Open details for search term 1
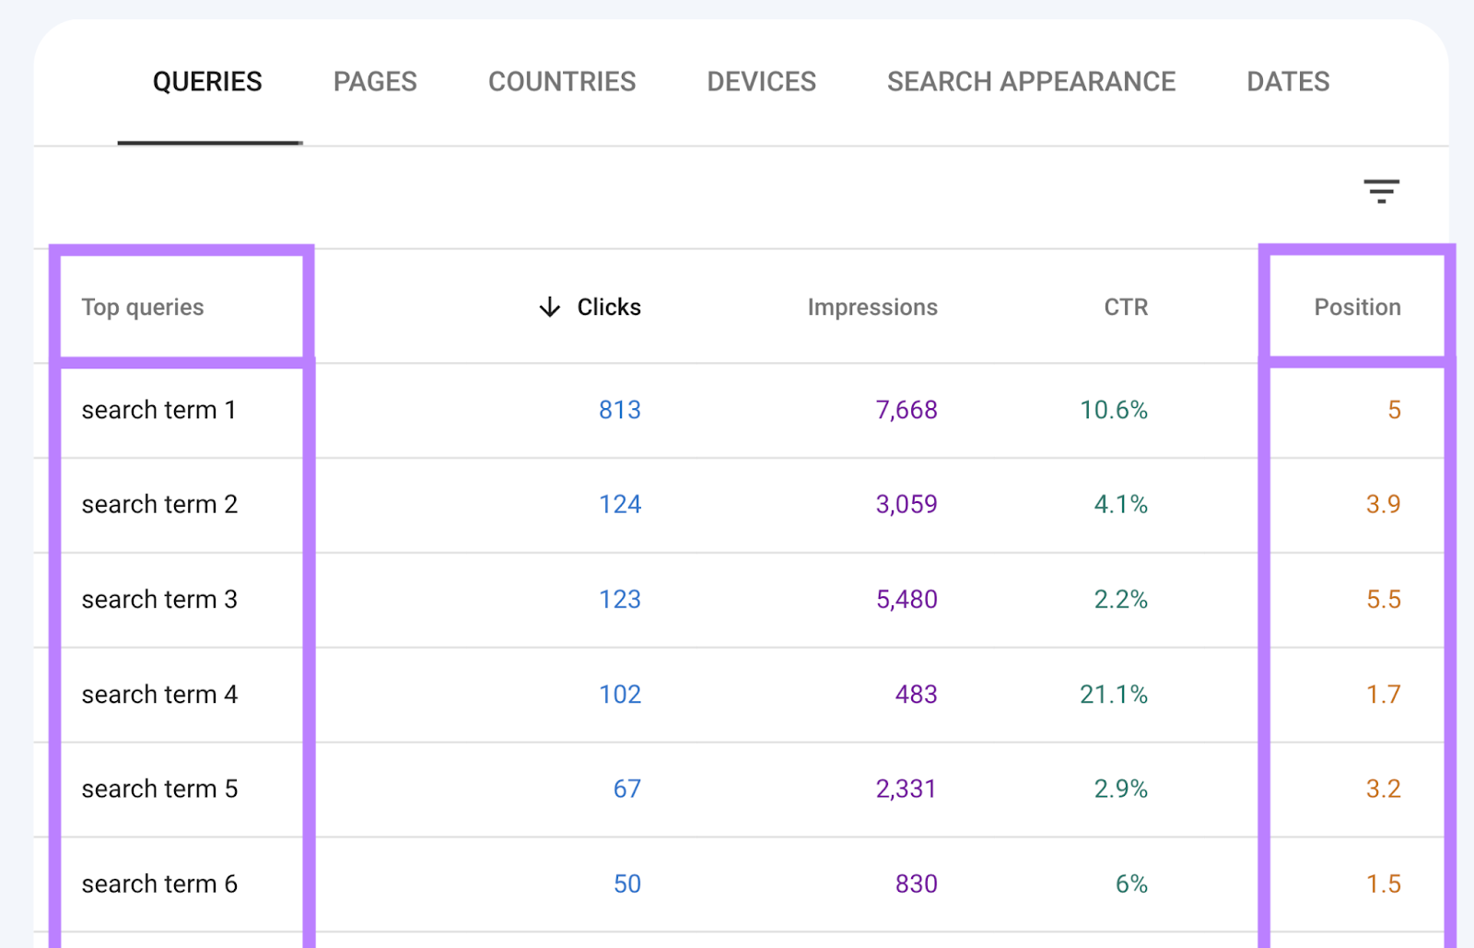1474x948 pixels. point(158,410)
